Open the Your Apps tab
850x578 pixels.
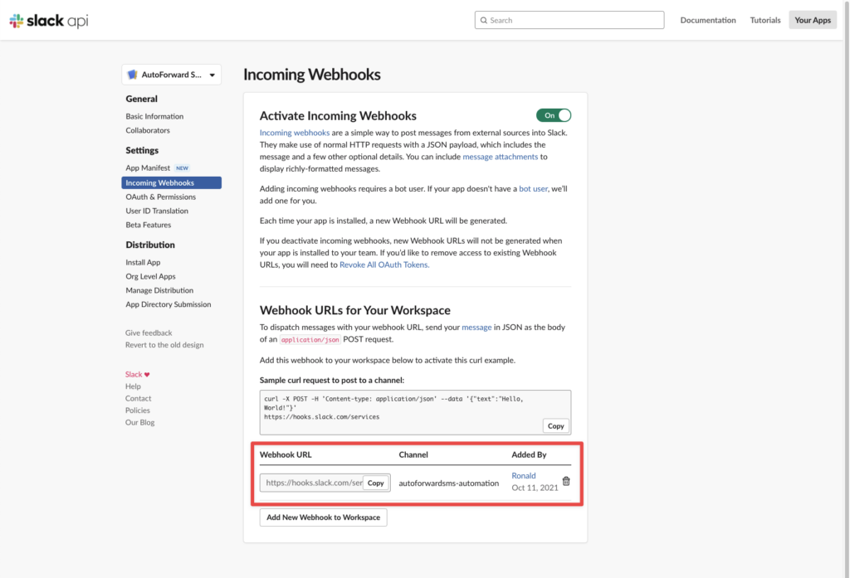(813, 20)
